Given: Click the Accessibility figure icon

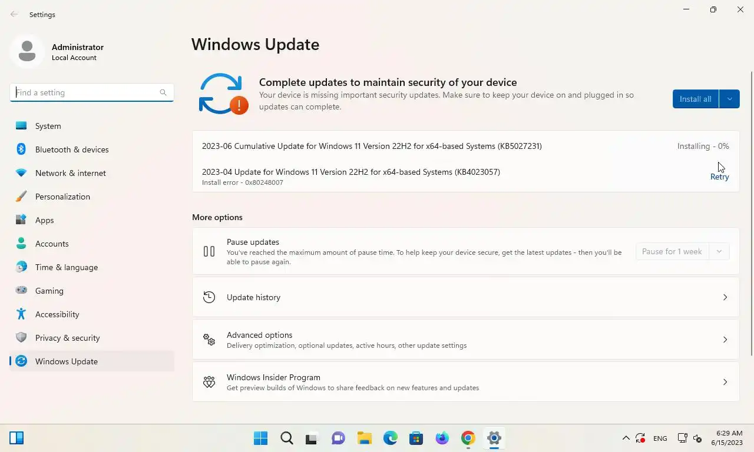Looking at the screenshot, I should (21, 314).
